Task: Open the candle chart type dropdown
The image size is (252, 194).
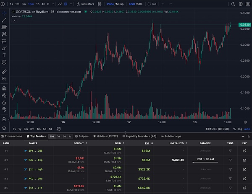Action: coord(66,4)
